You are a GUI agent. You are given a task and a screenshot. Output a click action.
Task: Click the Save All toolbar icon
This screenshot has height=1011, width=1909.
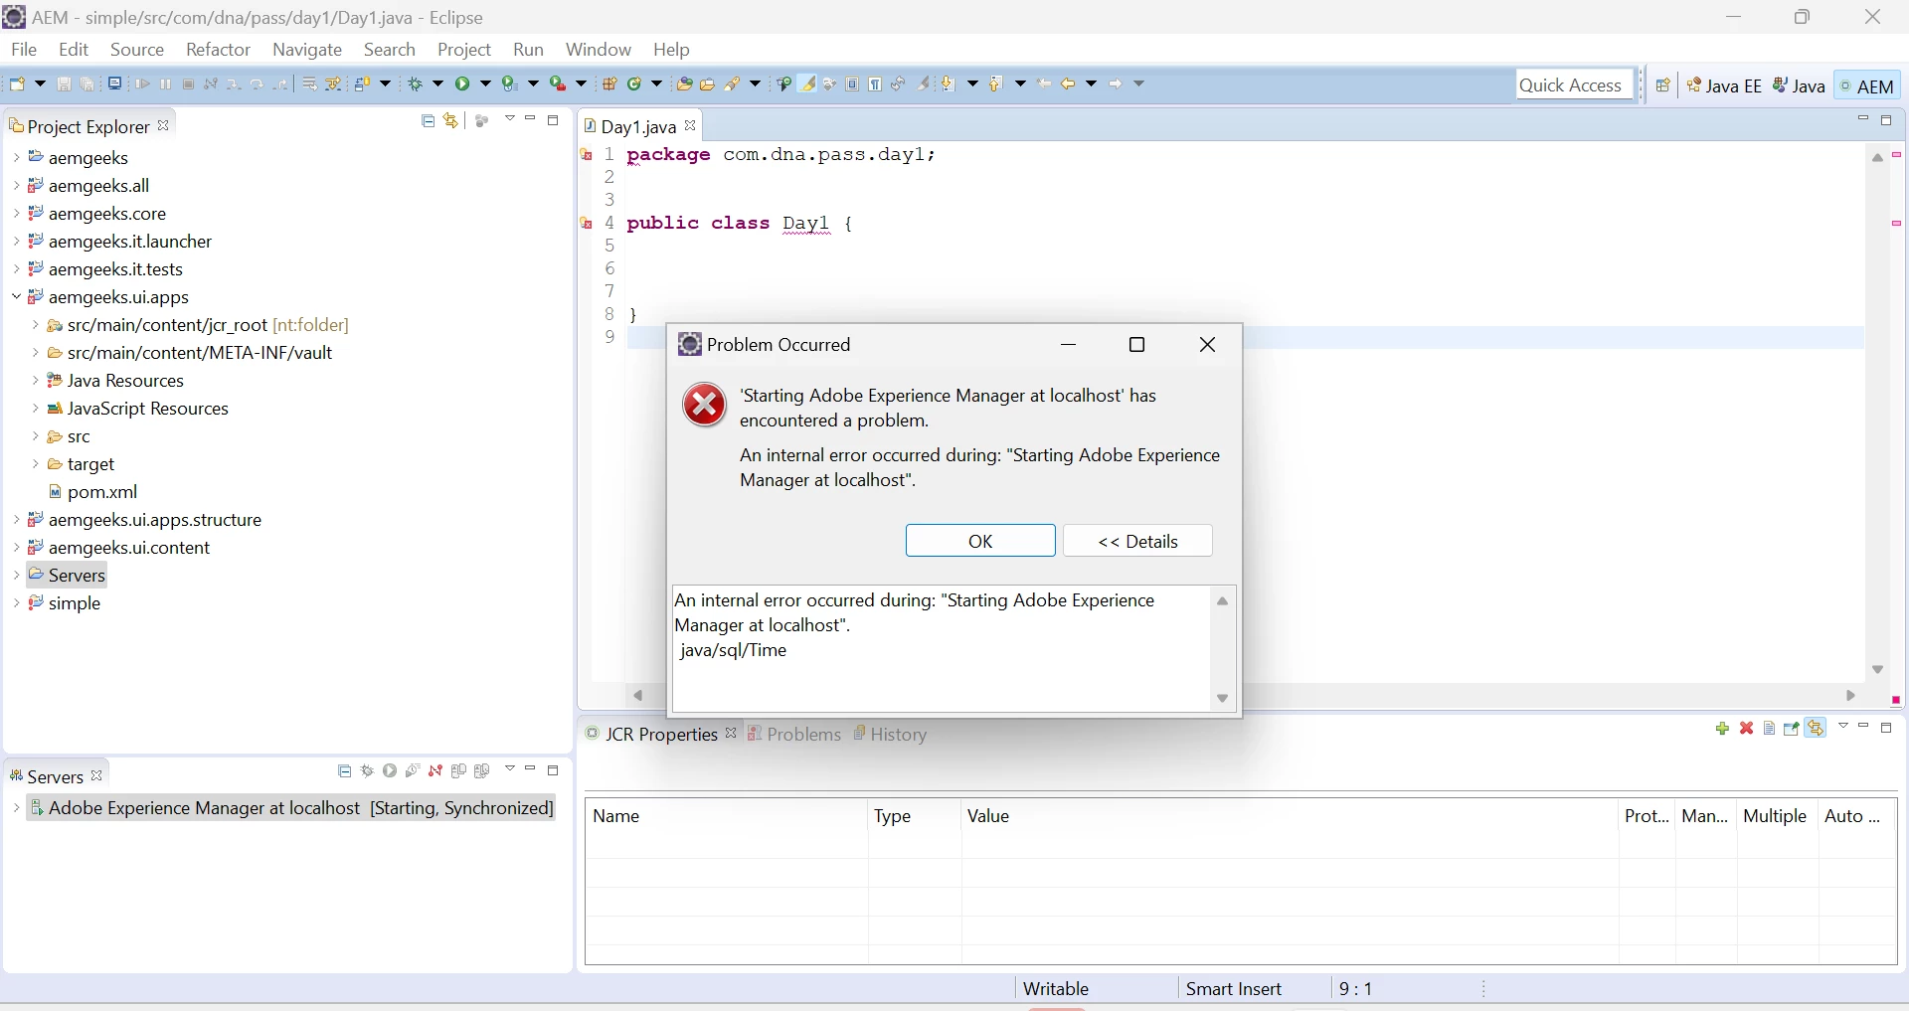point(87,84)
